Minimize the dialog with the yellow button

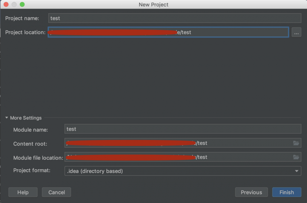[14, 5]
